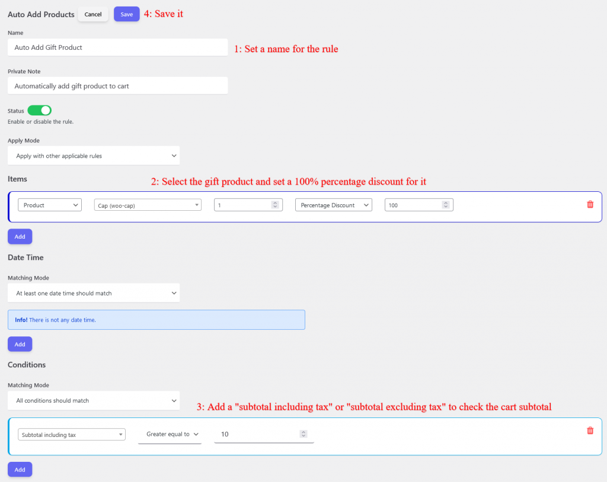
Task: Open the Apply Mode dropdown
Action: click(93, 155)
